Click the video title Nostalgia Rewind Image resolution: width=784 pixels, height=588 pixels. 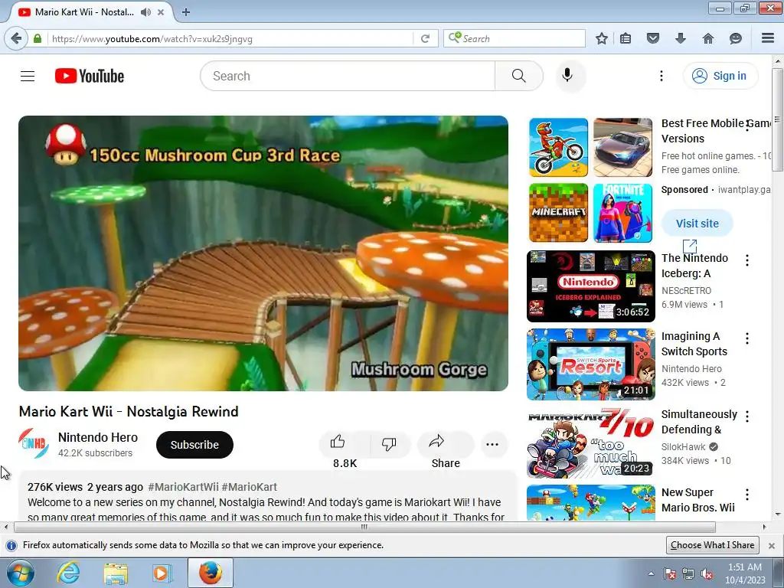129,411
